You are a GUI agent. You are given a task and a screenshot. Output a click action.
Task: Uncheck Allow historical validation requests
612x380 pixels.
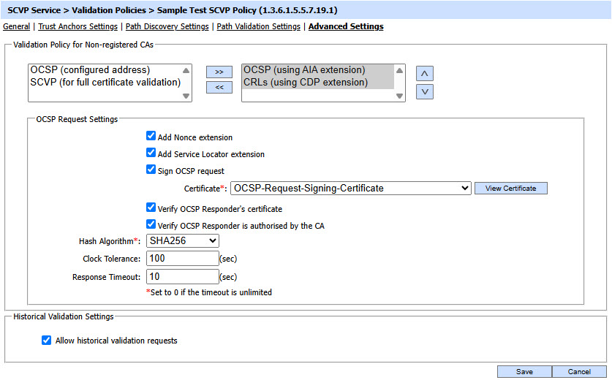click(x=47, y=341)
